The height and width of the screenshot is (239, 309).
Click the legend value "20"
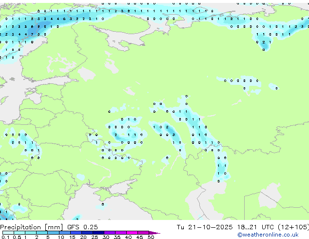coord(83,237)
